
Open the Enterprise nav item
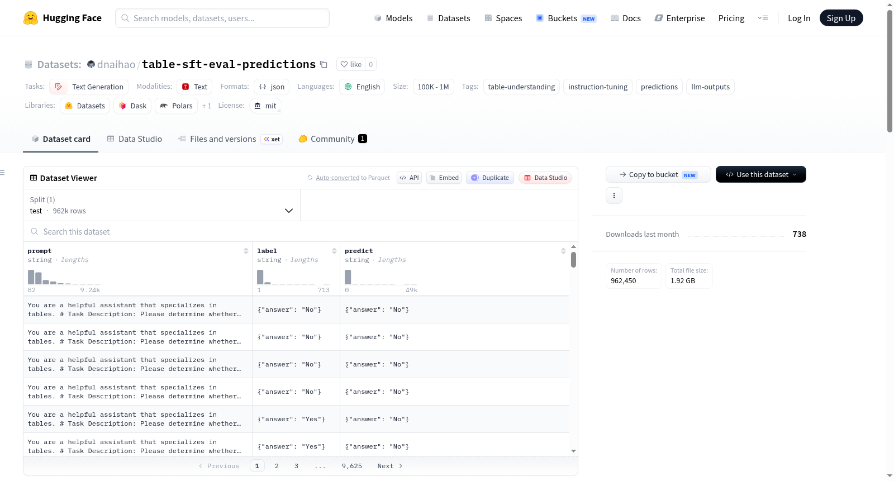[679, 18]
